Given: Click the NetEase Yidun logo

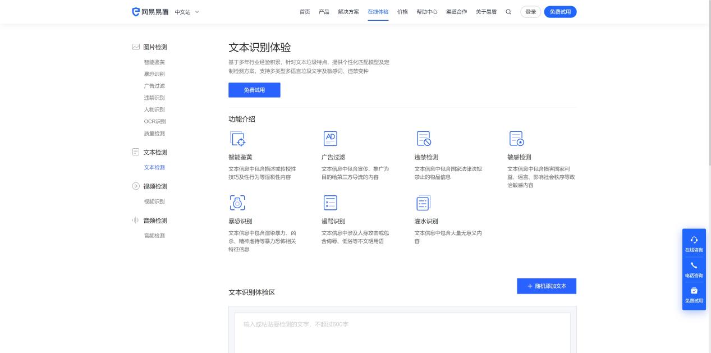Looking at the screenshot, I should [150, 12].
